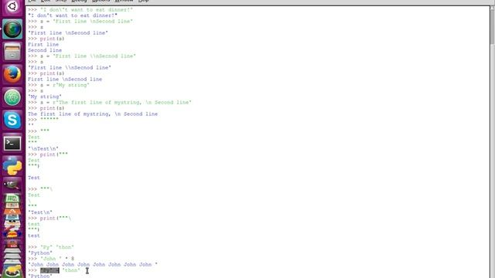Open the Terminal from the dock
The height and width of the screenshot is (278, 495).
[12, 143]
